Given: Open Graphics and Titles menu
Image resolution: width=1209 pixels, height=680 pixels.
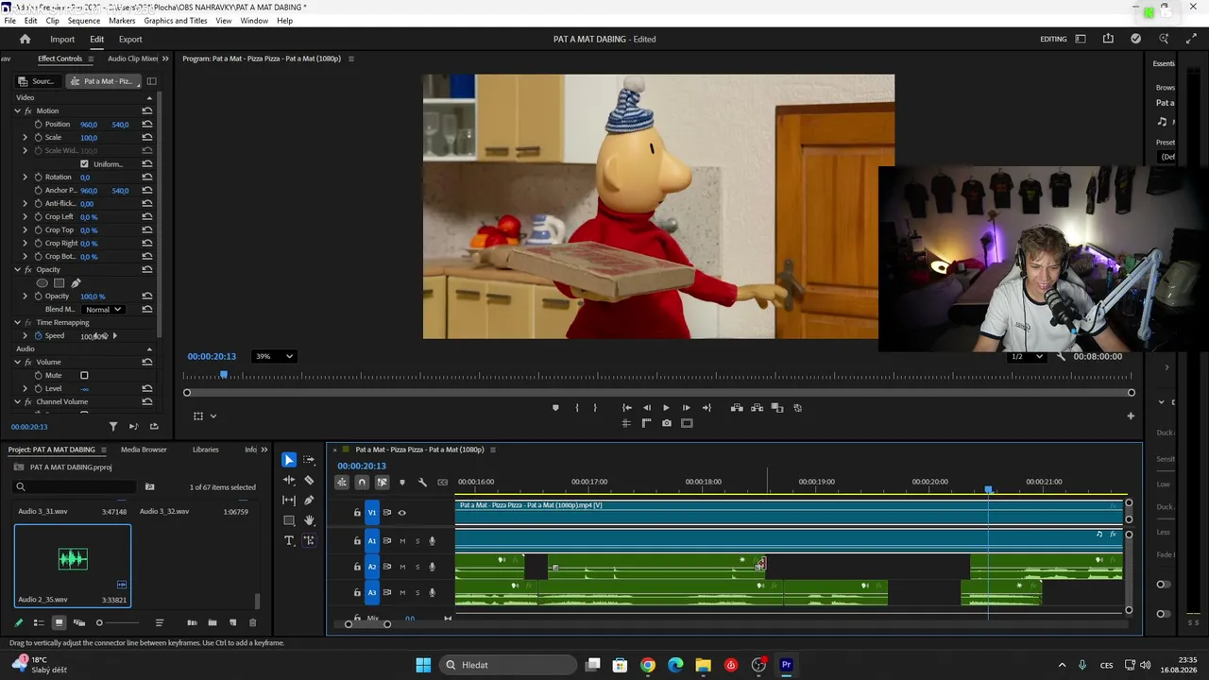Looking at the screenshot, I should [x=176, y=21].
